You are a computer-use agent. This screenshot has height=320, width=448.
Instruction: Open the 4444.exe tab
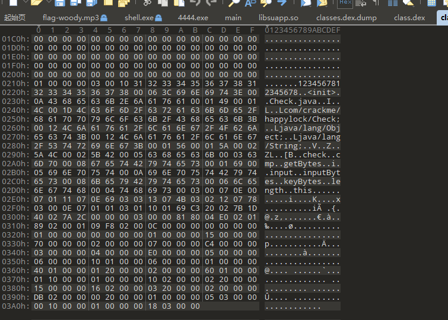point(193,18)
